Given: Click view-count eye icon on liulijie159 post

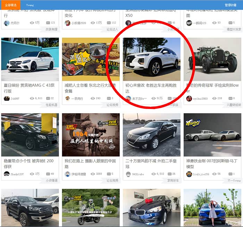Looking at the screenshot, I should [x=214, y=174].
